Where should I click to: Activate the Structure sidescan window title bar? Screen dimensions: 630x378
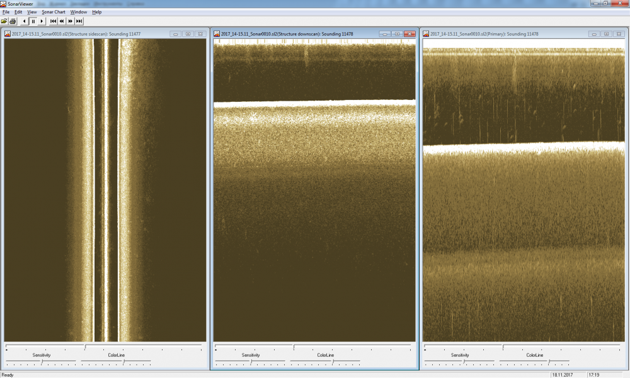tap(88, 34)
